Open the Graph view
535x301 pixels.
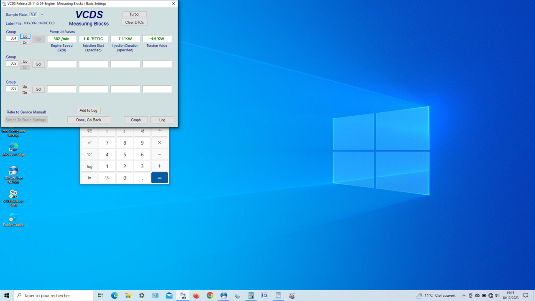pos(136,120)
